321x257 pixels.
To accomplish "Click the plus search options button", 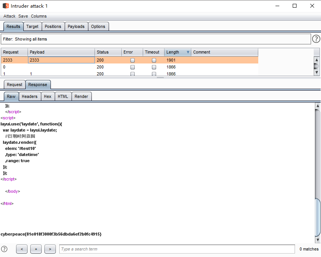I will (x=36, y=249).
